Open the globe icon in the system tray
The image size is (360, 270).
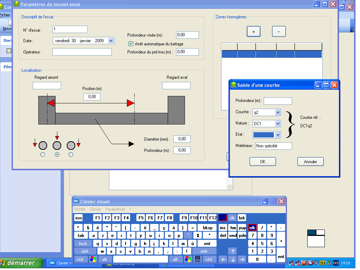tap(310, 263)
